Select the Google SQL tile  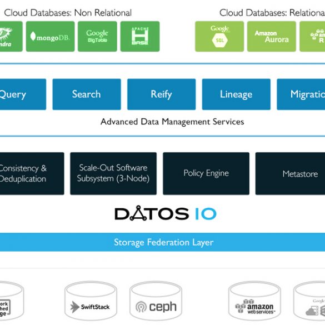point(219,36)
